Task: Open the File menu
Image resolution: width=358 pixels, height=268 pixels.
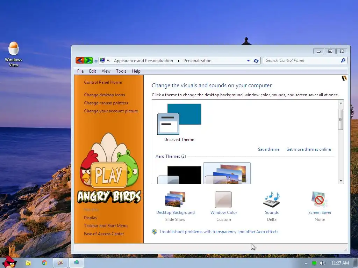Action: pyautogui.click(x=80, y=71)
